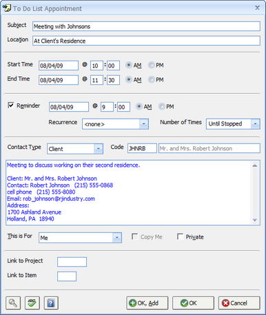Open the This is For dropdown

click(117, 238)
